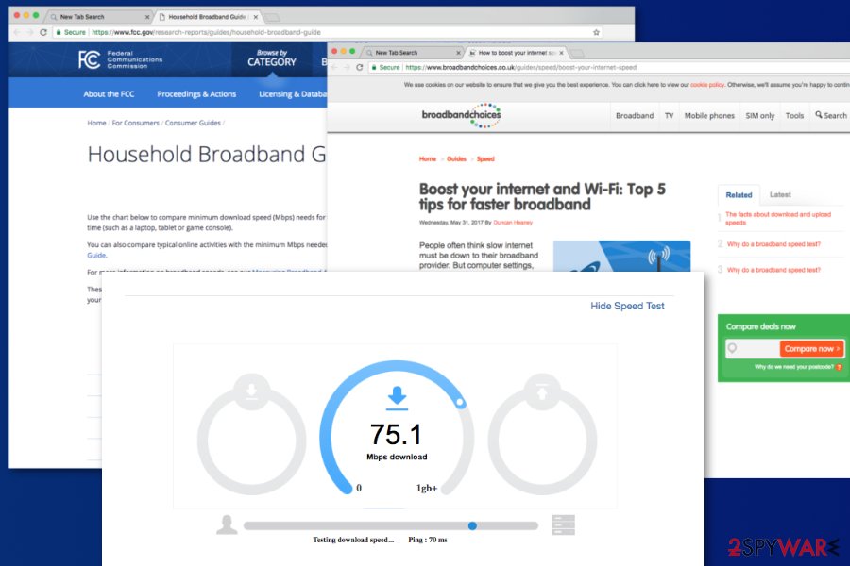
Task: Open second related link 'Why do a broadband speed test?'
Action: 773,244
